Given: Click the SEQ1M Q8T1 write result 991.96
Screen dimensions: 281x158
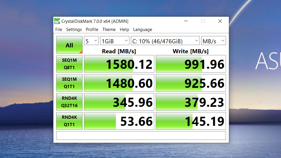Looking at the screenshot, I should (x=191, y=64).
